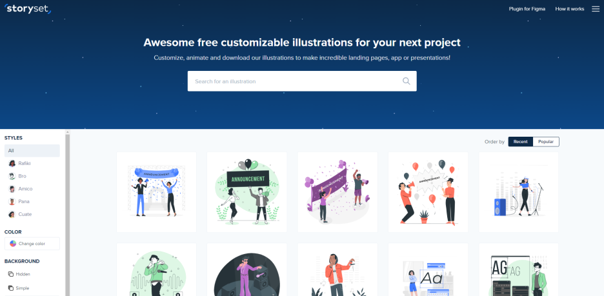This screenshot has width=604, height=296.
Task: Click the COLOR heading
Action: click(x=13, y=232)
